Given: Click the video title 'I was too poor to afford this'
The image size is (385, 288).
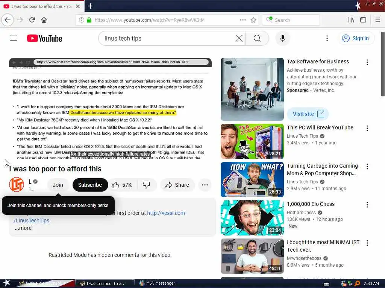Looking at the screenshot, I should [x=55, y=169].
